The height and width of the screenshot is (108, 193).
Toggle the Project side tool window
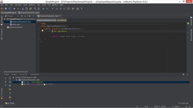[2, 20]
